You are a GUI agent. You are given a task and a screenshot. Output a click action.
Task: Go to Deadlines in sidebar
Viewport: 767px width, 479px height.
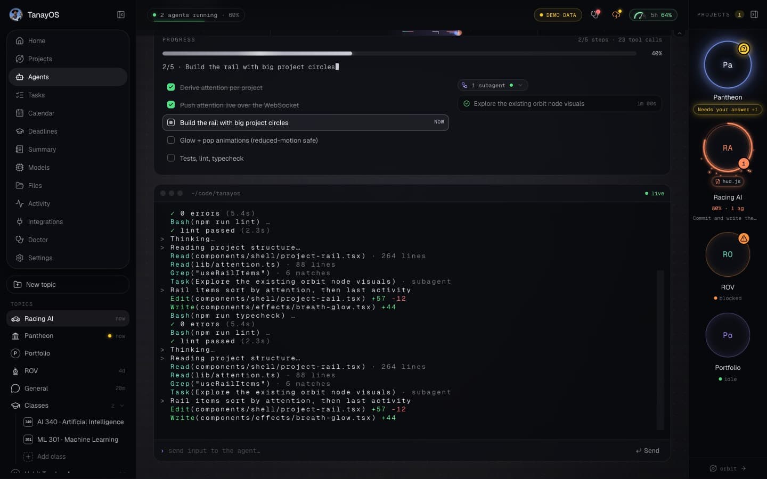68,131
